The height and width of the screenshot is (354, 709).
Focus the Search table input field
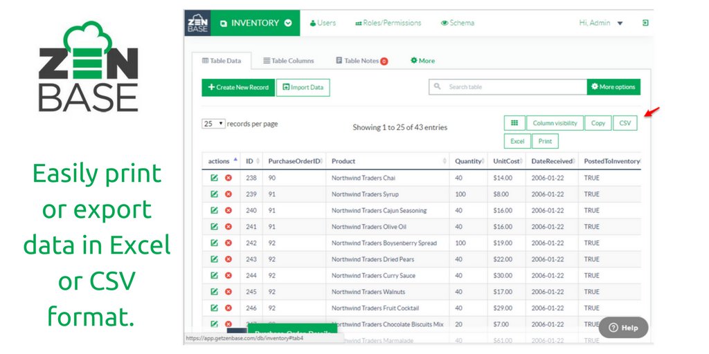pyautogui.click(x=508, y=86)
